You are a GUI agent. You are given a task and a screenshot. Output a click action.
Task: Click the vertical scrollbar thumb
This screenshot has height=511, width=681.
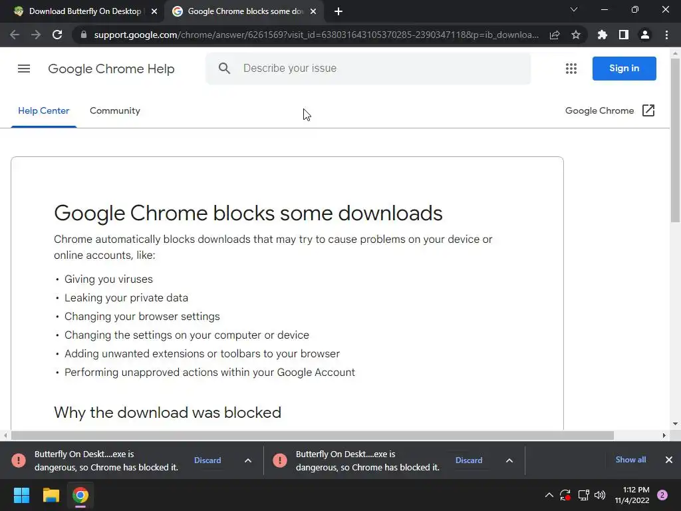point(676,141)
